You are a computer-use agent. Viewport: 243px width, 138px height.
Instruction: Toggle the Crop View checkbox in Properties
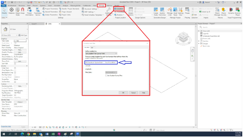tap(15, 68)
